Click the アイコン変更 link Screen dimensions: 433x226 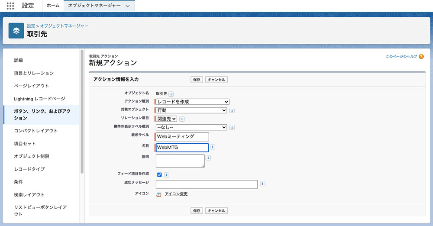[176, 194]
